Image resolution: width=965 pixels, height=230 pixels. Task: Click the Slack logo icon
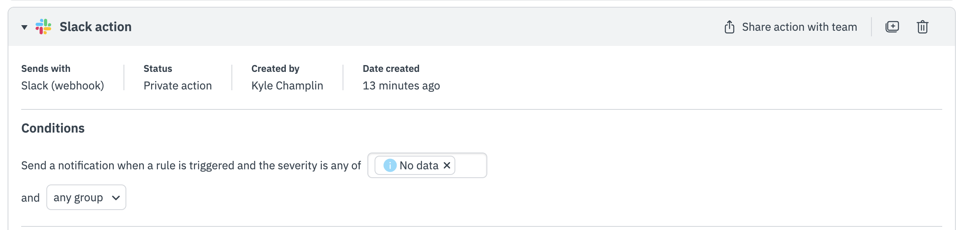(x=43, y=27)
